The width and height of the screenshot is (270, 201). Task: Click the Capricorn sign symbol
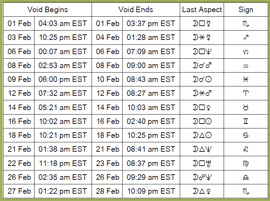click(246, 51)
